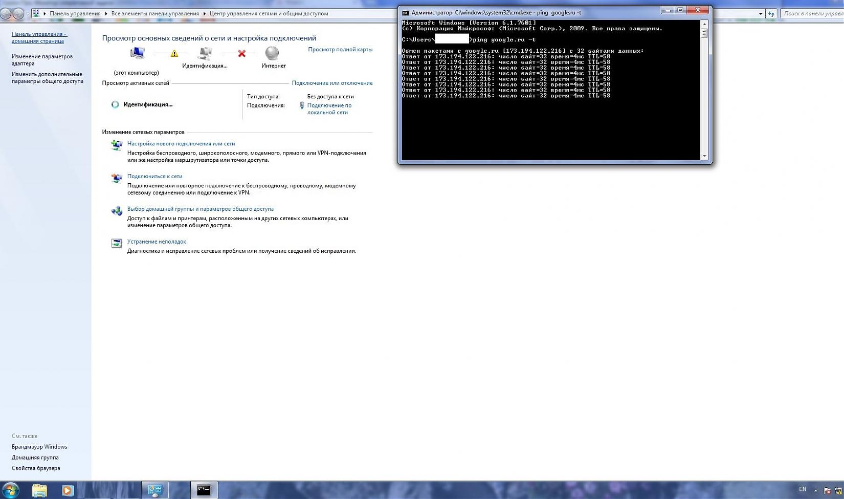
Task: Open 'Брандмауэр Windows' link
Action: (39, 447)
